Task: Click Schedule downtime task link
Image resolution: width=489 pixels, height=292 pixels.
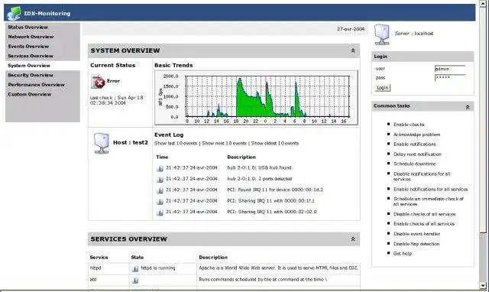Action: coord(414,164)
